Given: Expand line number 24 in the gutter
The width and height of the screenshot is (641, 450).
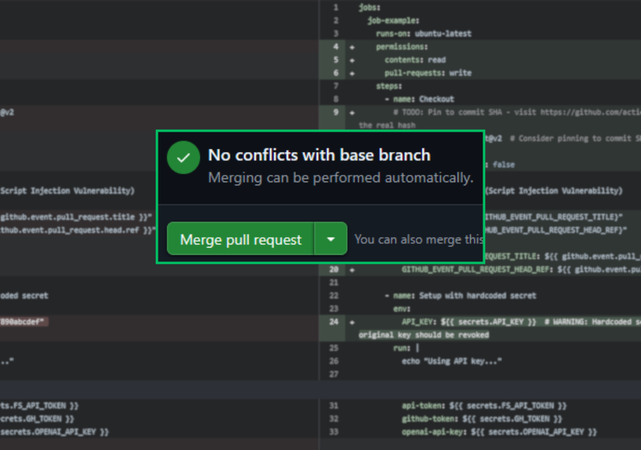Looking at the screenshot, I should click(334, 322).
